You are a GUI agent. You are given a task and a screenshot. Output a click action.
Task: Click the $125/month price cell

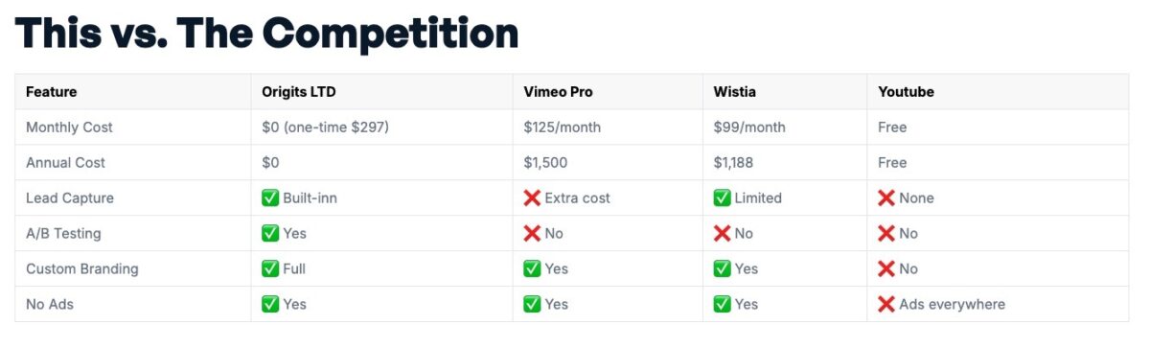click(x=608, y=128)
